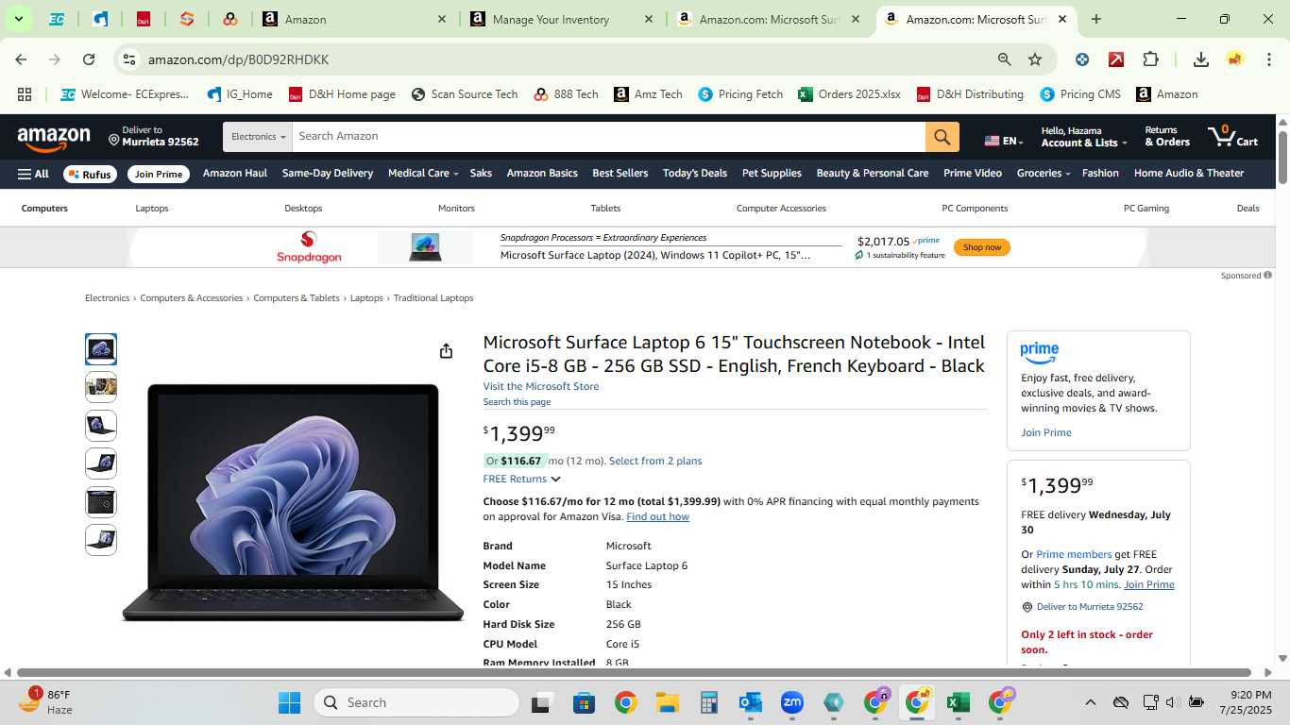Open new tab with plus icon
1290x725 pixels.
pos(1095,19)
